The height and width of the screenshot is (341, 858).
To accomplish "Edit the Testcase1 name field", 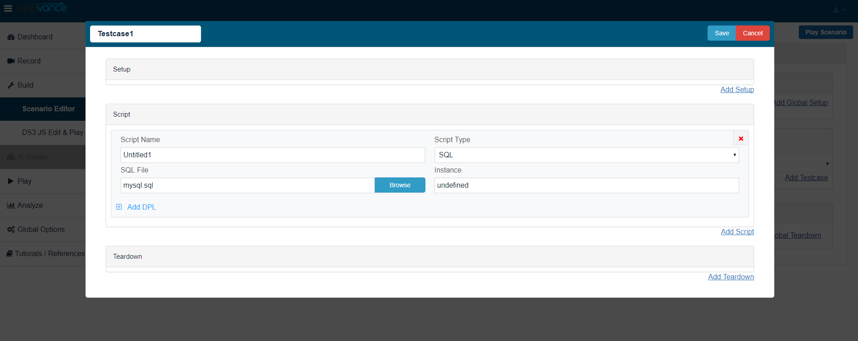I will (x=146, y=34).
